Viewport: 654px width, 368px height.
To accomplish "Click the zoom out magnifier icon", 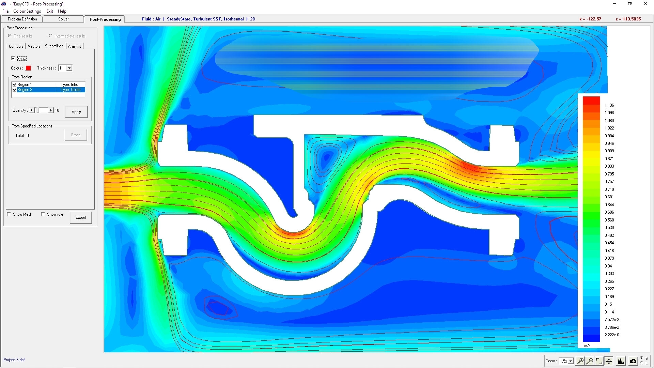I will (x=590, y=361).
